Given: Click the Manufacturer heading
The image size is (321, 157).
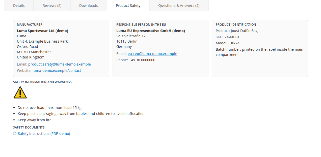Looking at the screenshot, I should (30, 25).
